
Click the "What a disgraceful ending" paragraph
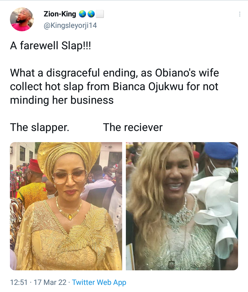pos(114,86)
